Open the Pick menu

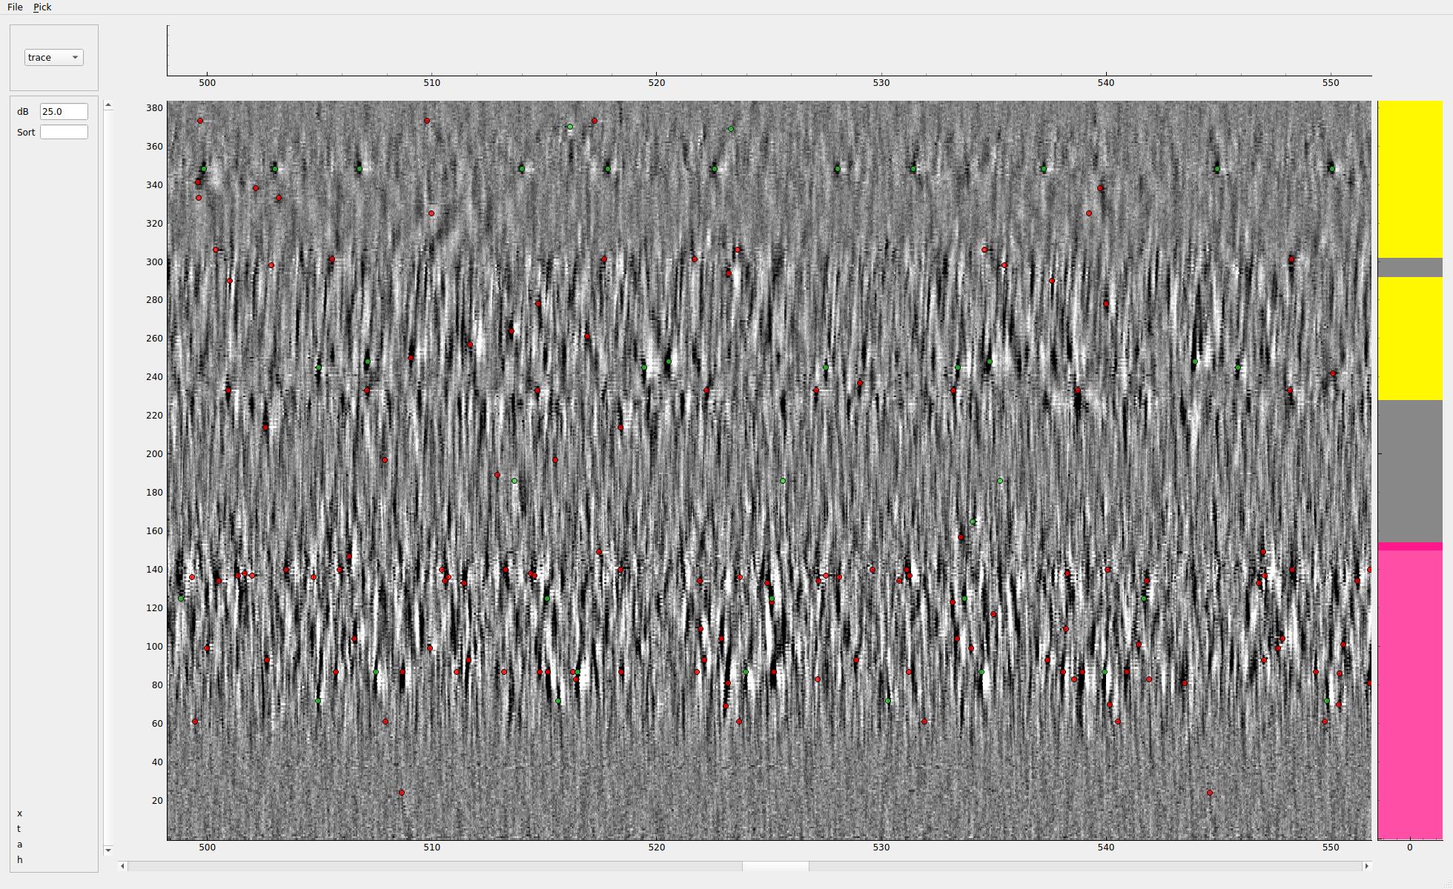(x=42, y=7)
